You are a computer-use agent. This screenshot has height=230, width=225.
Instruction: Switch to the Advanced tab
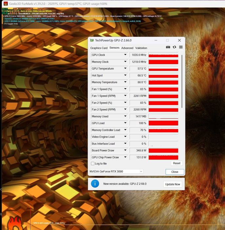pyautogui.click(x=127, y=48)
